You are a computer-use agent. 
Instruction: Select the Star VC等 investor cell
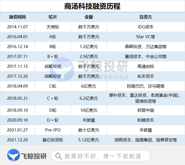pyautogui.click(x=146, y=37)
